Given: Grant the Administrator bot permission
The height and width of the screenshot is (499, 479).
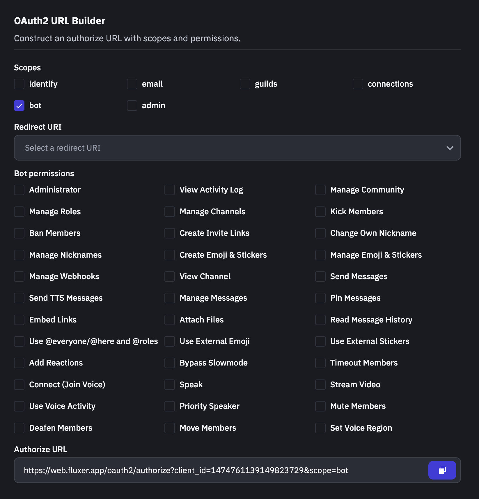Looking at the screenshot, I should pos(19,190).
